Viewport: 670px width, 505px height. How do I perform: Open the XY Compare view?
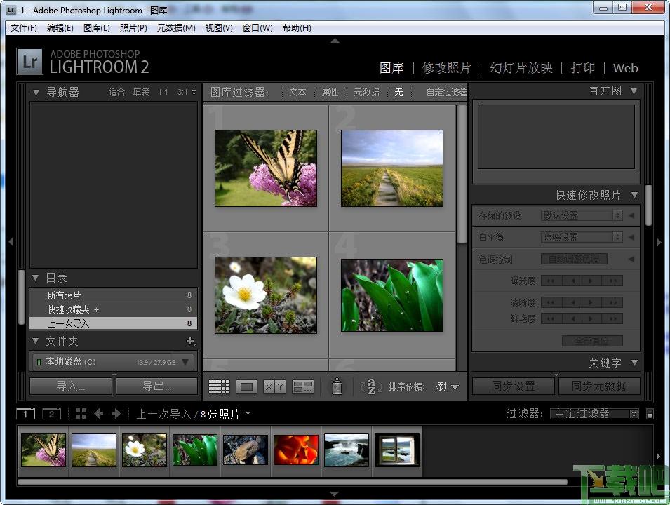[x=274, y=386]
